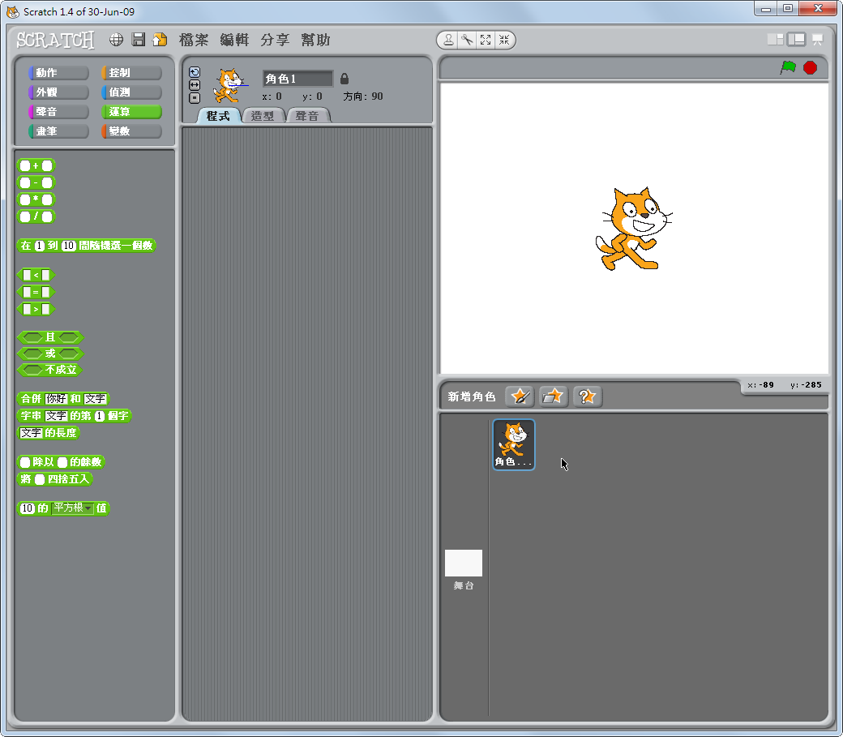
Task: Click the globe language selector icon
Action: [x=116, y=39]
